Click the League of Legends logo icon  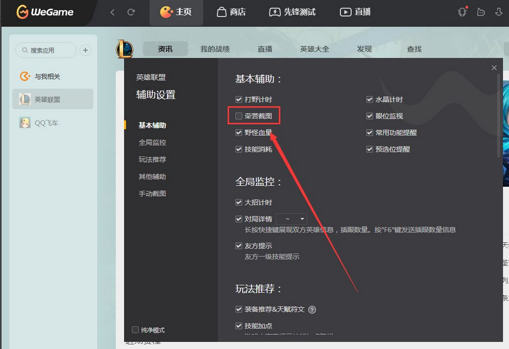click(x=124, y=49)
